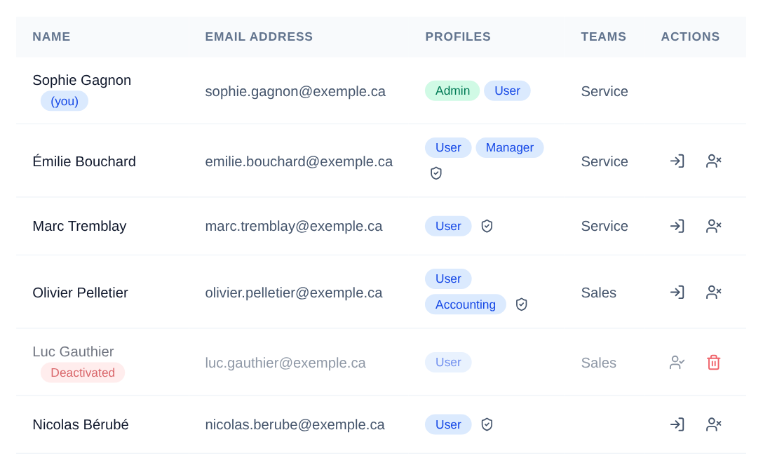This screenshot has width=763, height=470.
Task: Click Olivier Pelletier's User profile badge
Action: tap(448, 278)
